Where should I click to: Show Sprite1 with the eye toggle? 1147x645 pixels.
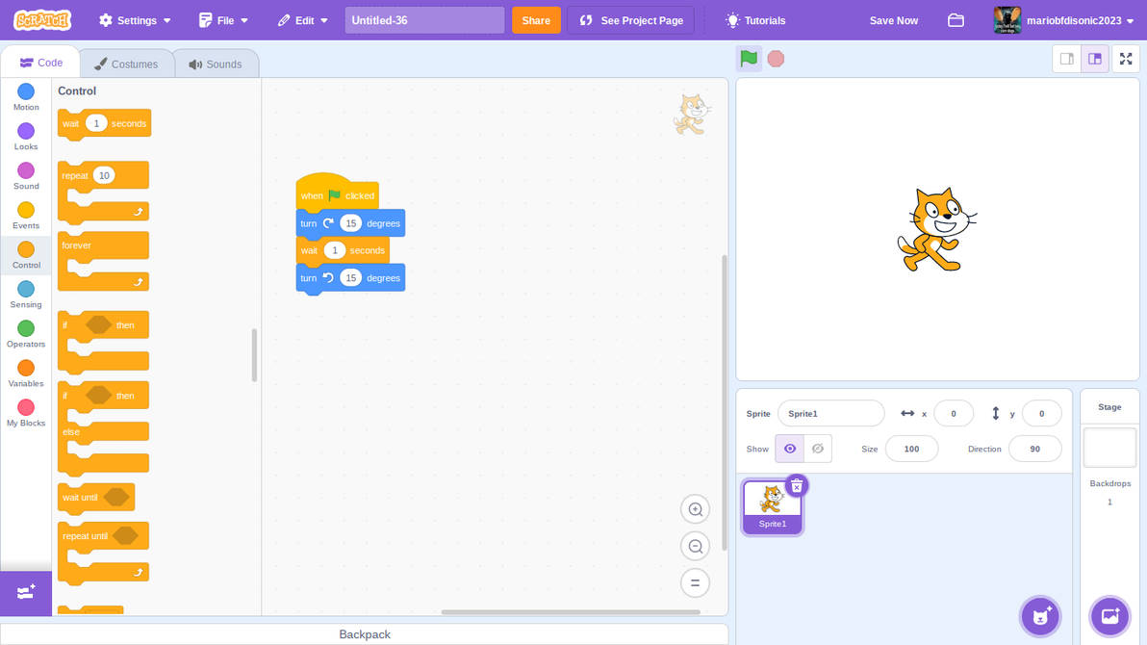tap(789, 449)
